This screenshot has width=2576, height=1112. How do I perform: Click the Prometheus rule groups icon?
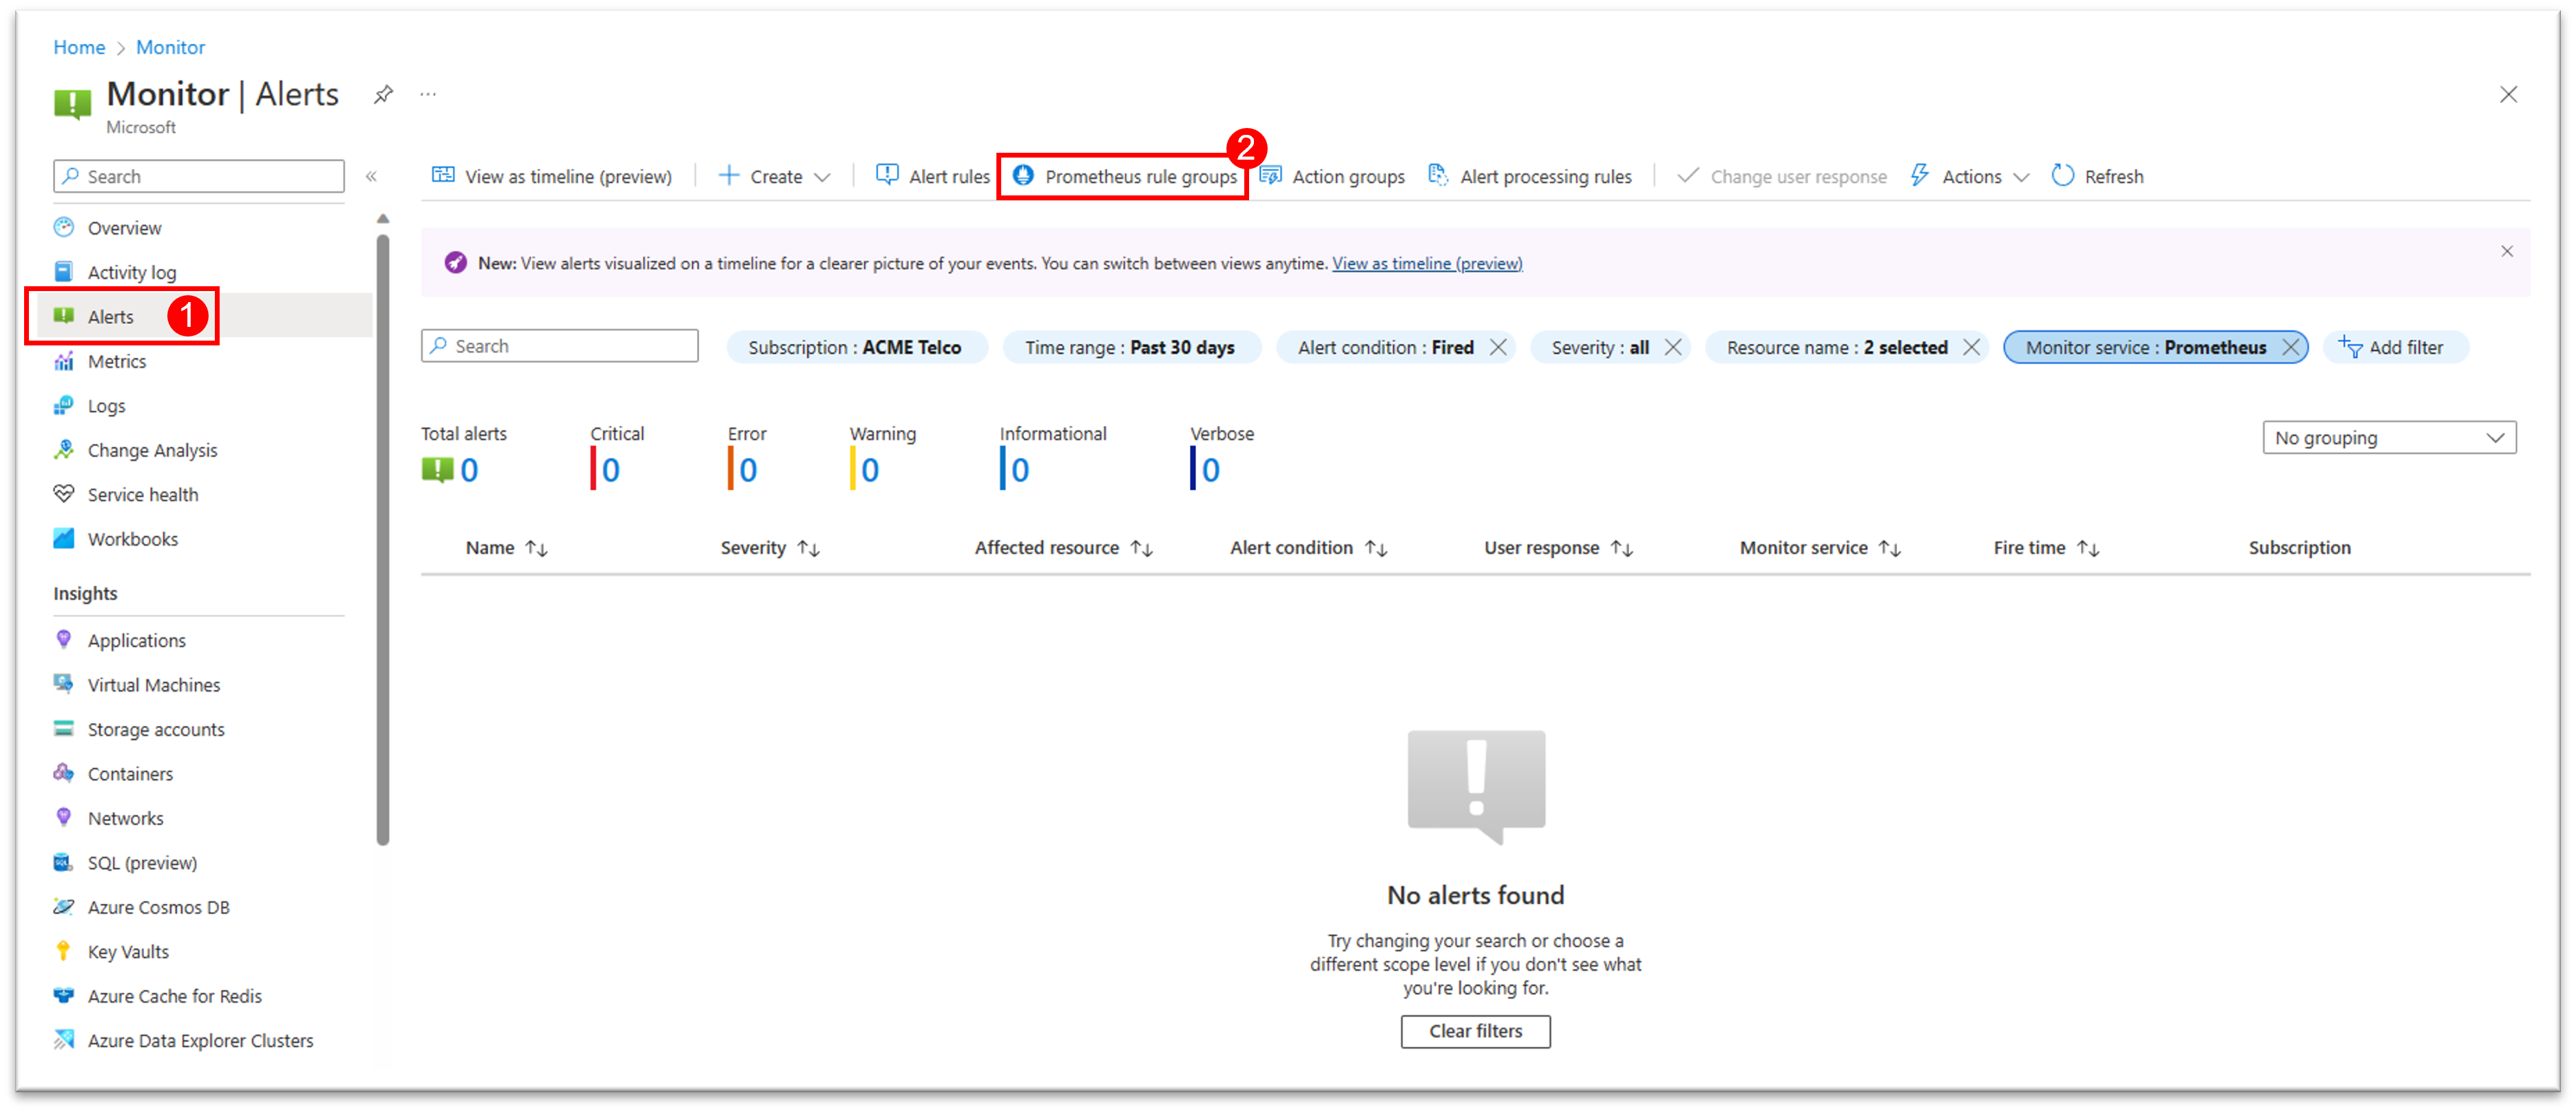tap(1020, 175)
